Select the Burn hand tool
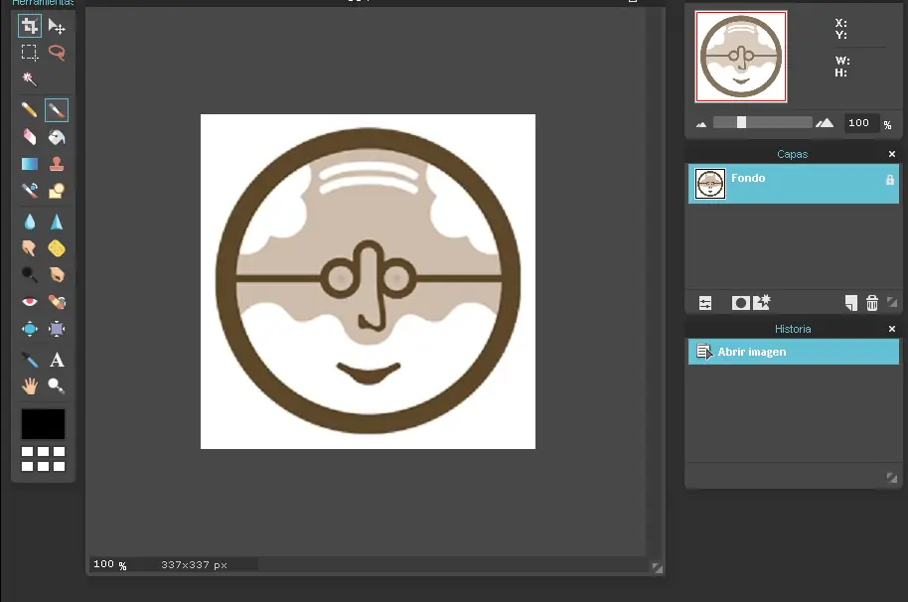 click(x=57, y=274)
